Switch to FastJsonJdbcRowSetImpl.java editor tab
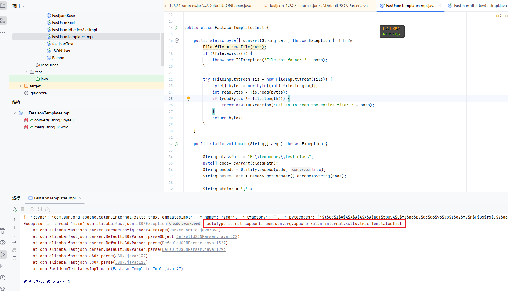The width and height of the screenshot is (508, 291). (x=477, y=6)
